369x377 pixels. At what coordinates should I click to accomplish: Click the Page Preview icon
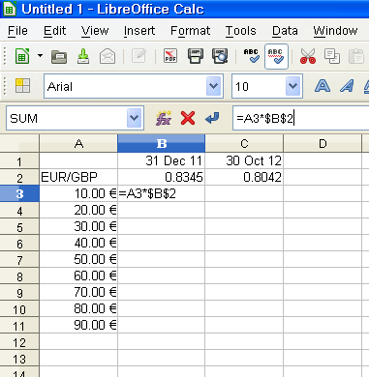click(x=220, y=56)
